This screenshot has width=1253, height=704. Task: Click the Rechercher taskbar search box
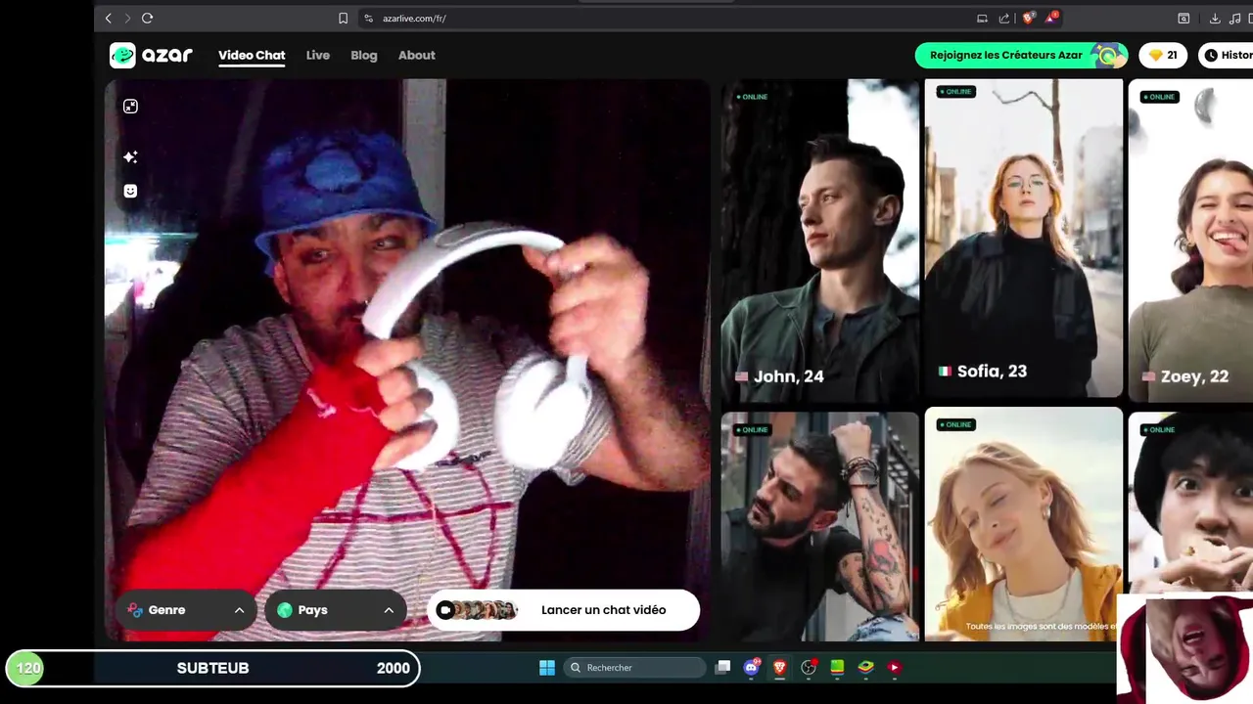pos(635,668)
